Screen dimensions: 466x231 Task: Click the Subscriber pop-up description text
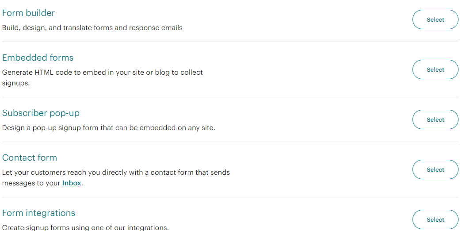108,128
